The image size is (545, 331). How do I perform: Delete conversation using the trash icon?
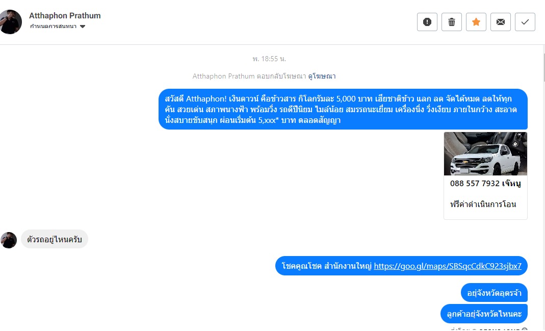pos(452,22)
